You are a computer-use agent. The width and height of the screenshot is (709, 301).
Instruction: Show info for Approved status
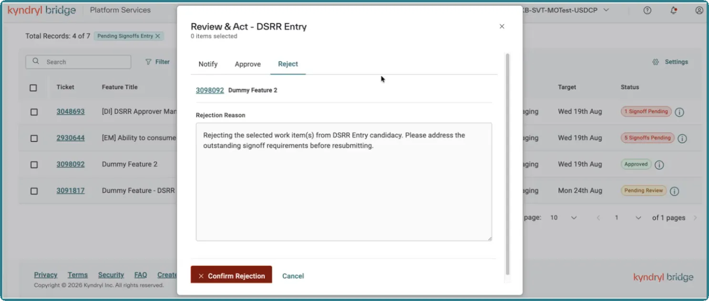pyautogui.click(x=659, y=165)
